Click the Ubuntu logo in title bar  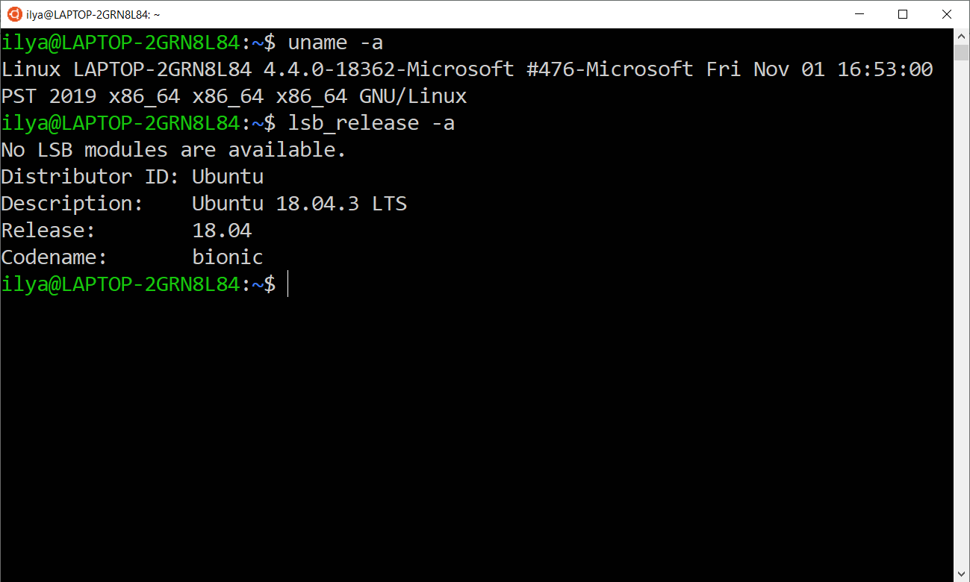pos(13,14)
